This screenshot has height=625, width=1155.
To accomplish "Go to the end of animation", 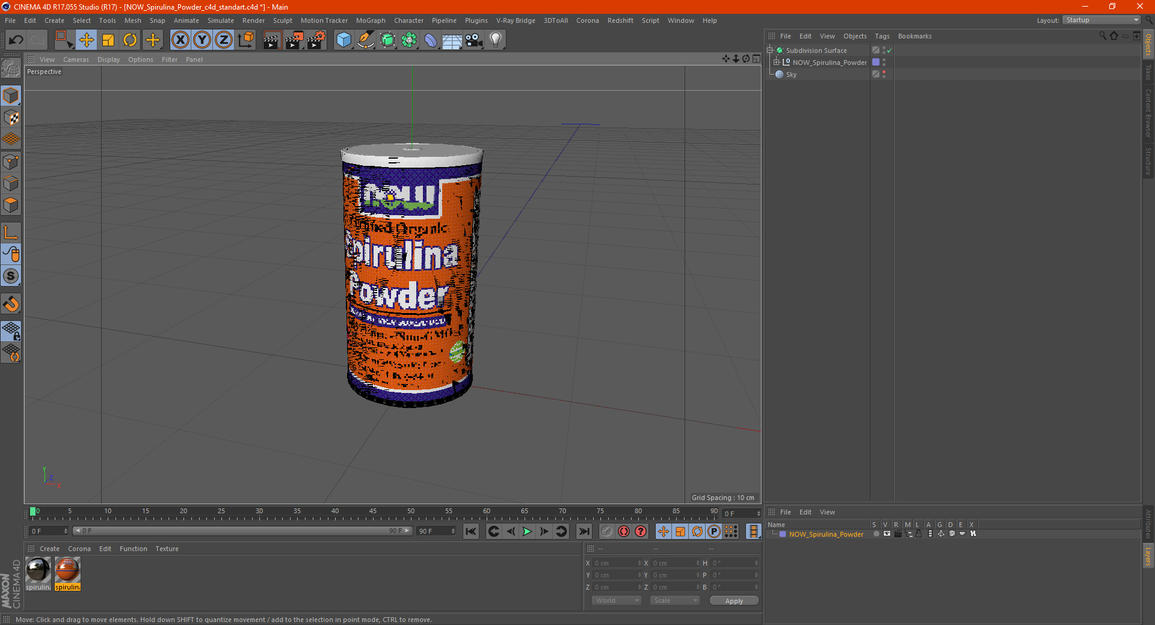I will pos(584,531).
